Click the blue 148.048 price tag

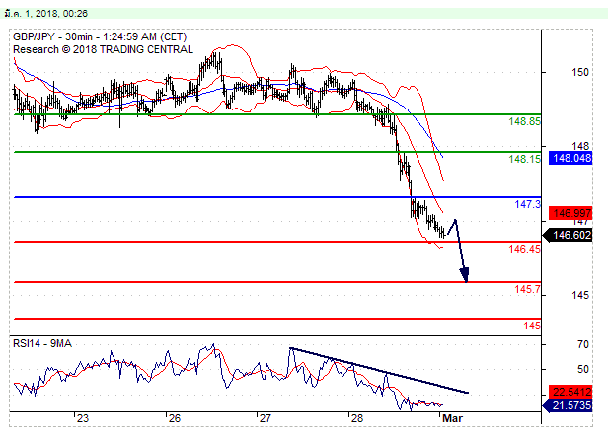pos(571,158)
